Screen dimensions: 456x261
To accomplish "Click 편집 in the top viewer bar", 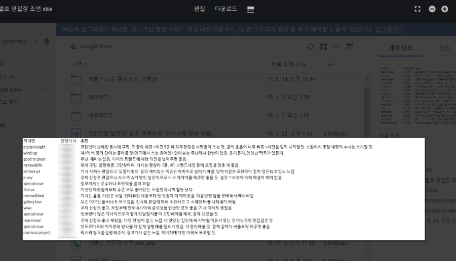I will (x=200, y=9).
